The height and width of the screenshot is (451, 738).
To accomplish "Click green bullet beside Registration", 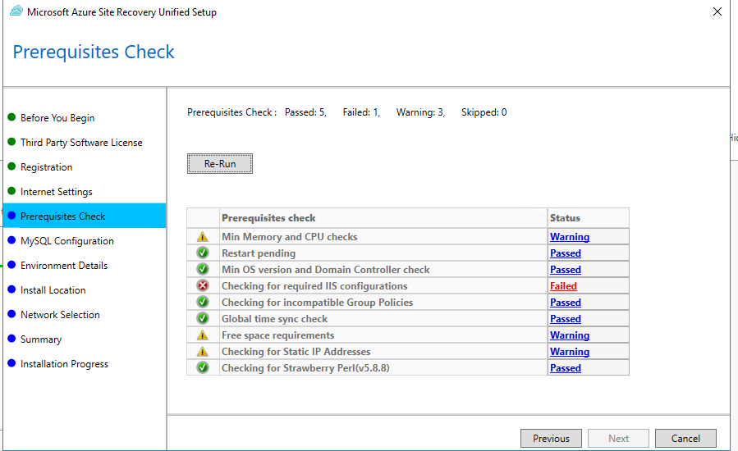I will pos(11,166).
